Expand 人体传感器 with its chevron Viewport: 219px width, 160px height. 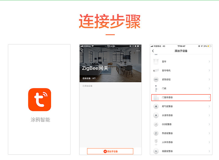click(x=209, y=142)
